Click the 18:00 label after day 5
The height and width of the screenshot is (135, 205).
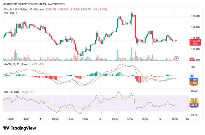pyautogui.click(x=145, y=119)
